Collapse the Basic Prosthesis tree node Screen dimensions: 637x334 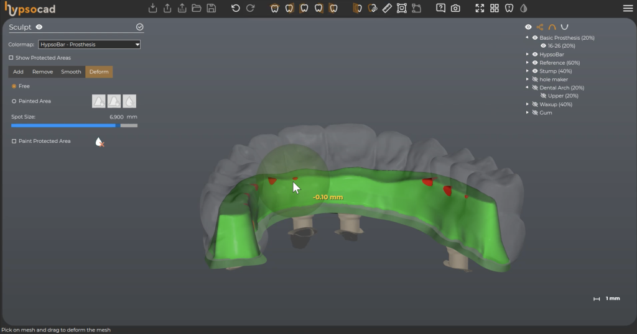[x=528, y=38]
